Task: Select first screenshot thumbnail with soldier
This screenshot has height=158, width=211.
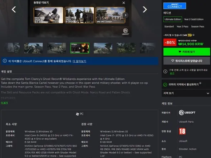Action: 13,48
